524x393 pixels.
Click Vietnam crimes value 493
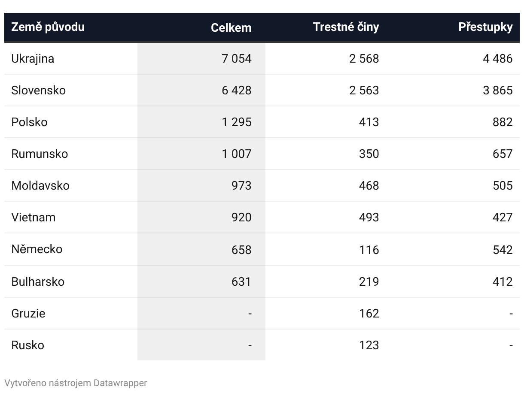369,217
